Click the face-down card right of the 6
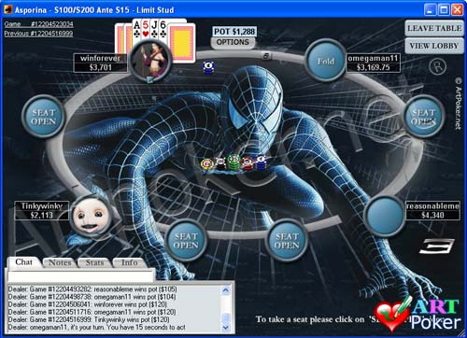This screenshot has height=338, width=467. (x=182, y=43)
